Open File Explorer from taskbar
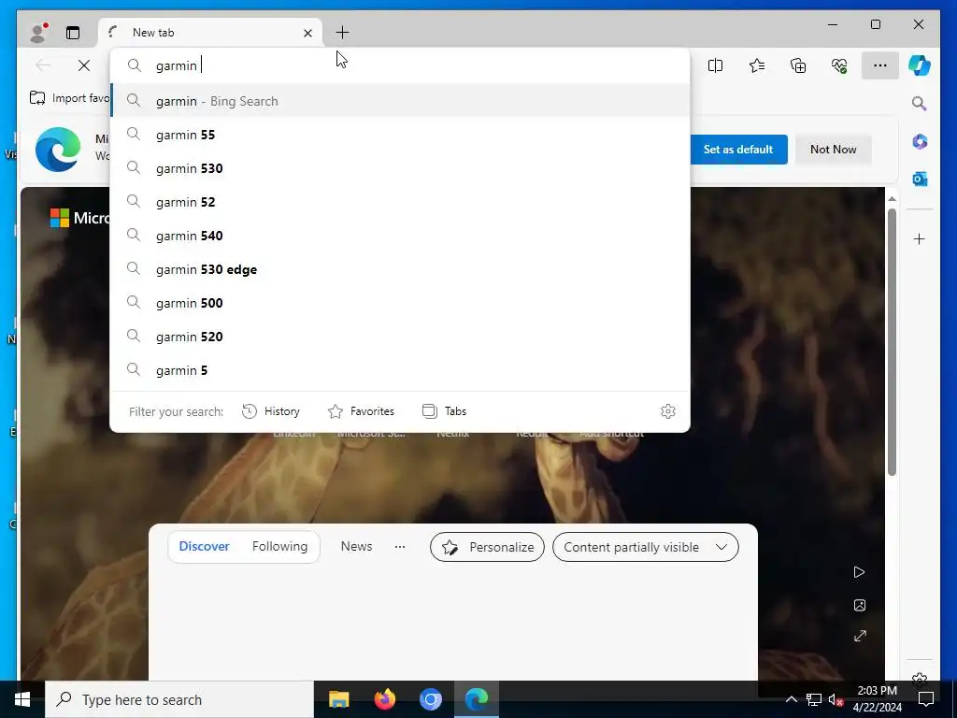957x718 pixels. coord(338,699)
